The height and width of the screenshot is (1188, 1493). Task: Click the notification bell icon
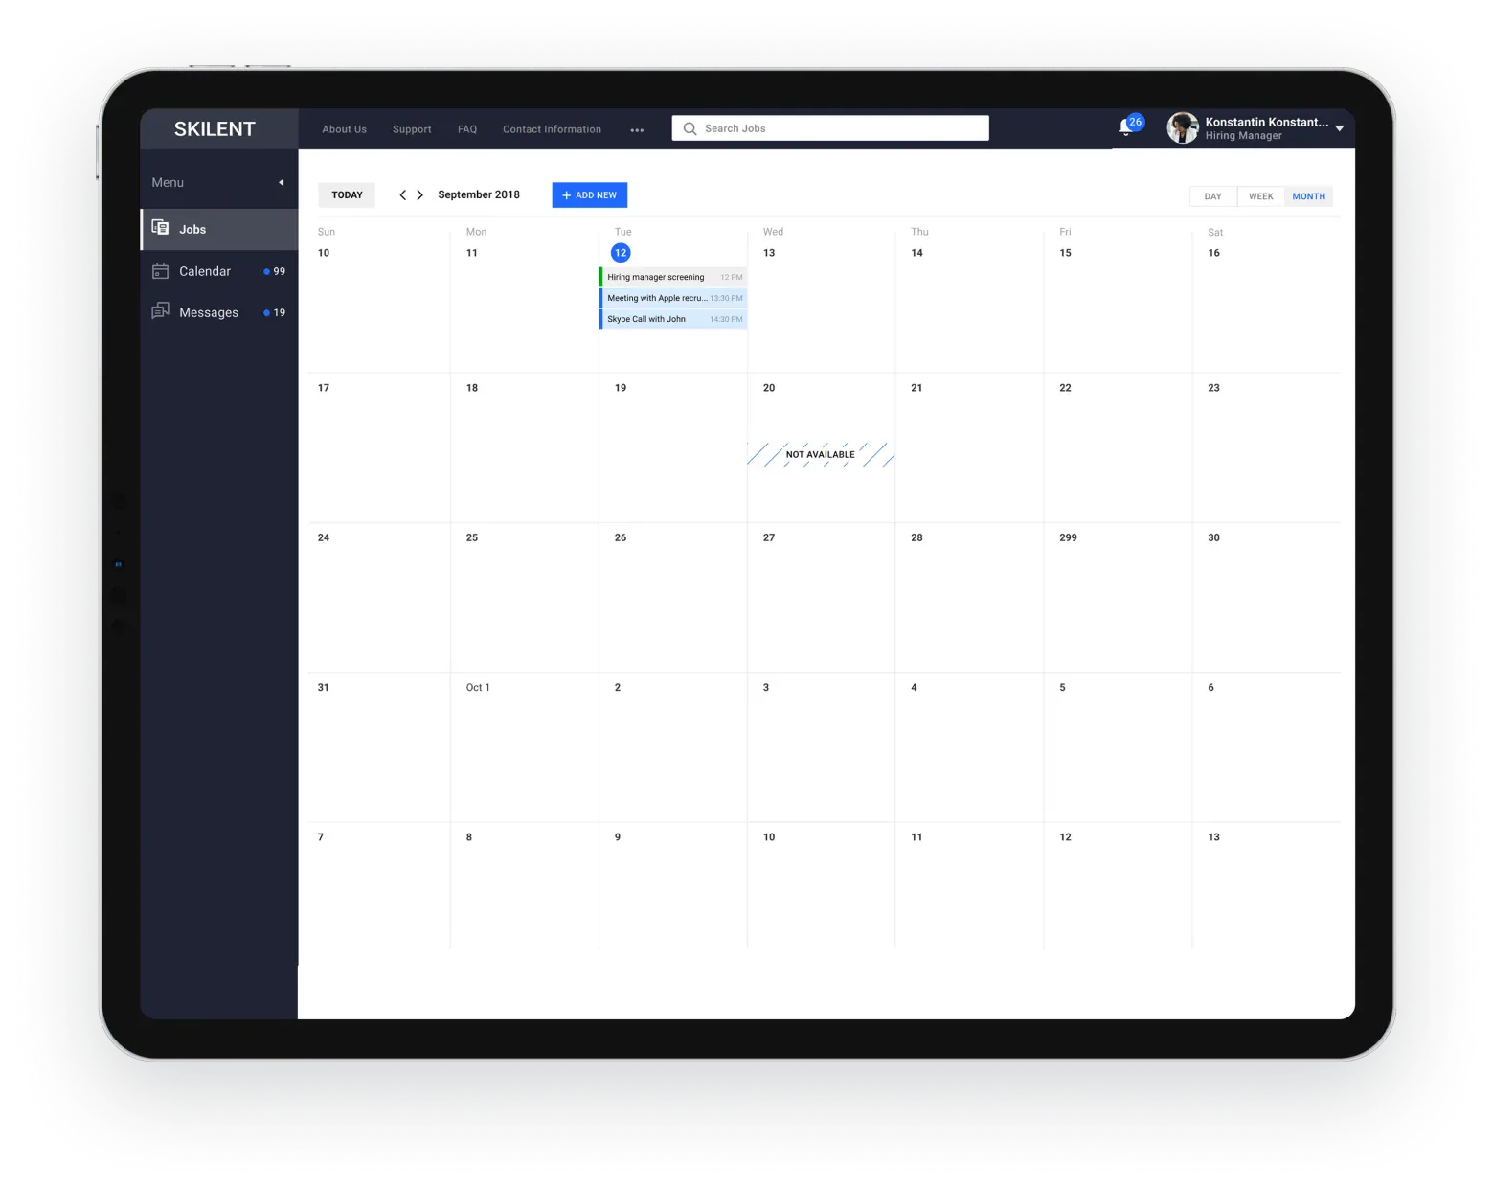point(1125,128)
